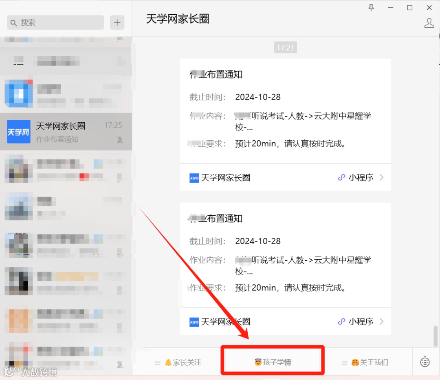This screenshot has width=440, height=380.
Task: Open account profile via the person icon
Action: click(x=429, y=23)
